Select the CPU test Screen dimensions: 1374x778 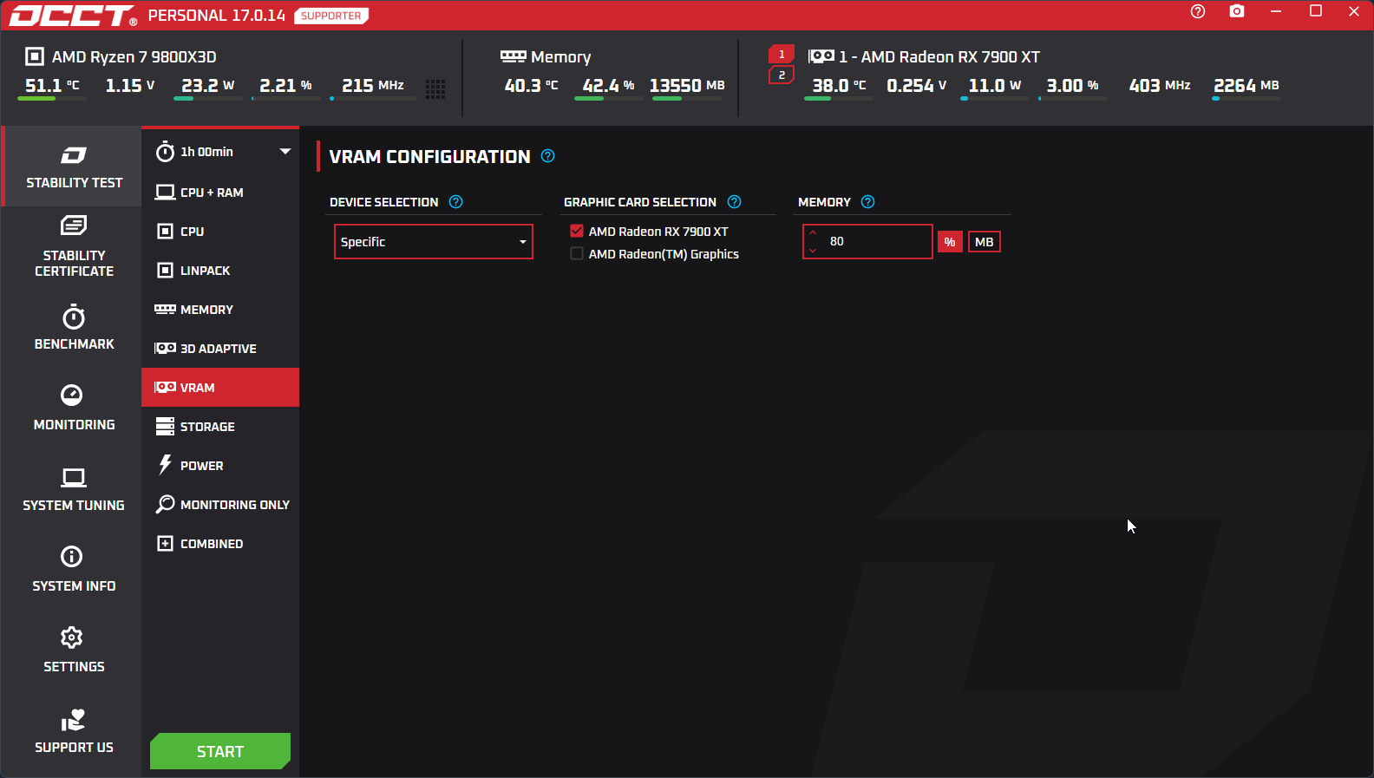coord(220,232)
